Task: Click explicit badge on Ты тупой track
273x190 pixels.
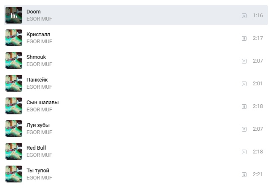Action: tap(244, 174)
